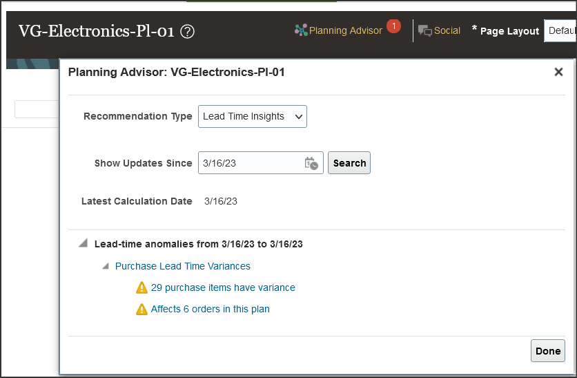This screenshot has height=378, width=577.
Task: Click the Done button
Action: pyautogui.click(x=548, y=351)
